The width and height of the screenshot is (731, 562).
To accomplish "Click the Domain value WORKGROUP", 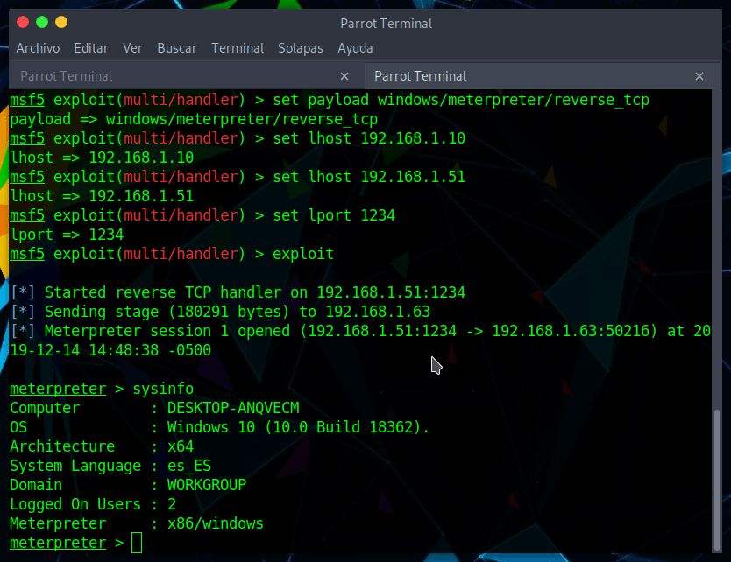I will tap(207, 485).
